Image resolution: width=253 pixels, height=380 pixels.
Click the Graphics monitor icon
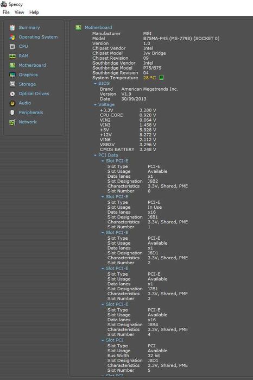(x=12, y=75)
